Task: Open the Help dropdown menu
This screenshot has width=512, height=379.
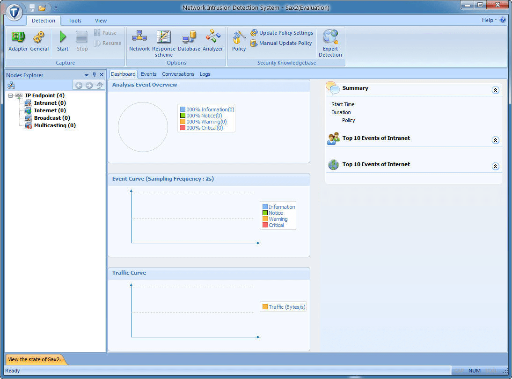Action: click(489, 20)
